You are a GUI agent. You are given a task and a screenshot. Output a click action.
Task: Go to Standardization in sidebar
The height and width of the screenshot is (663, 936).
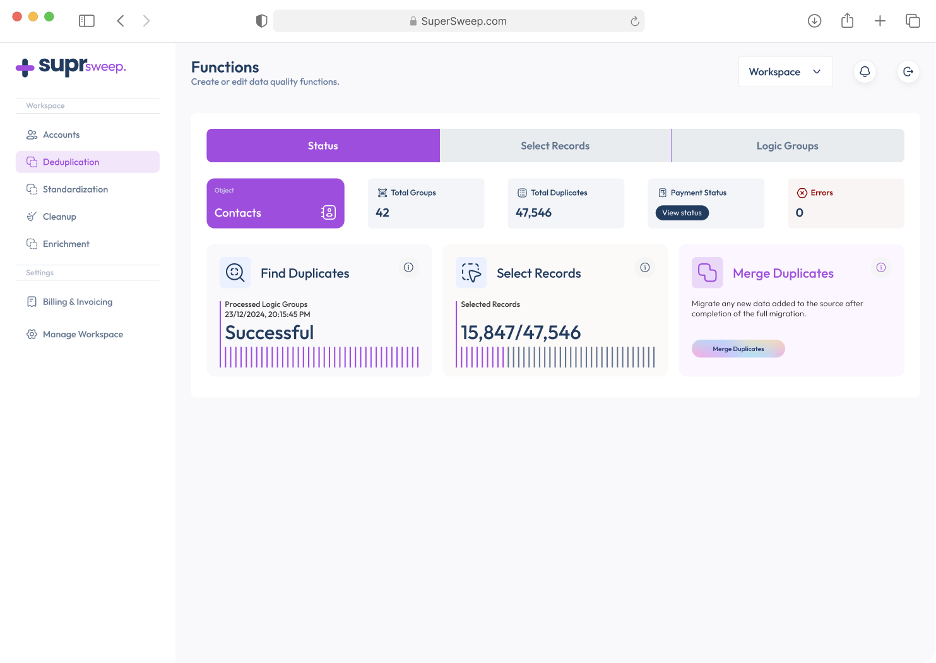pos(75,189)
